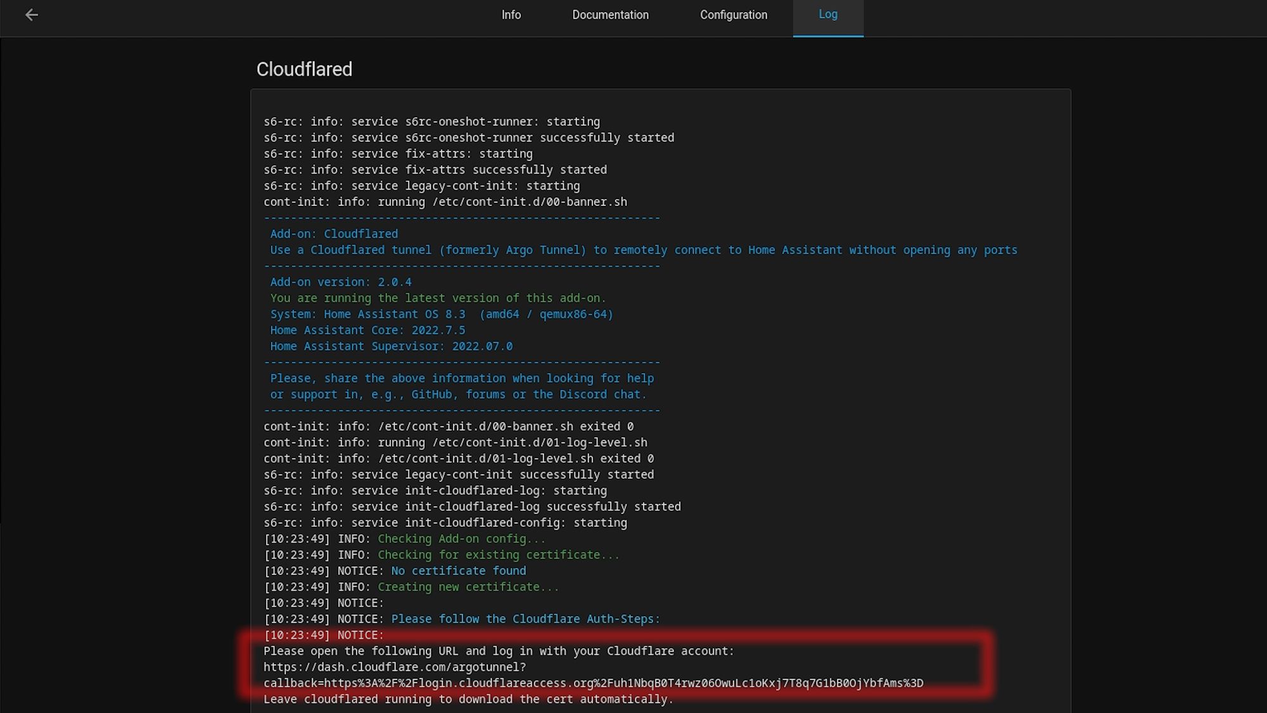Click 'Home Assistant Supervisor: 2022.07.0' line
Image resolution: width=1267 pixels, height=713 pixels.
[392, 346]
